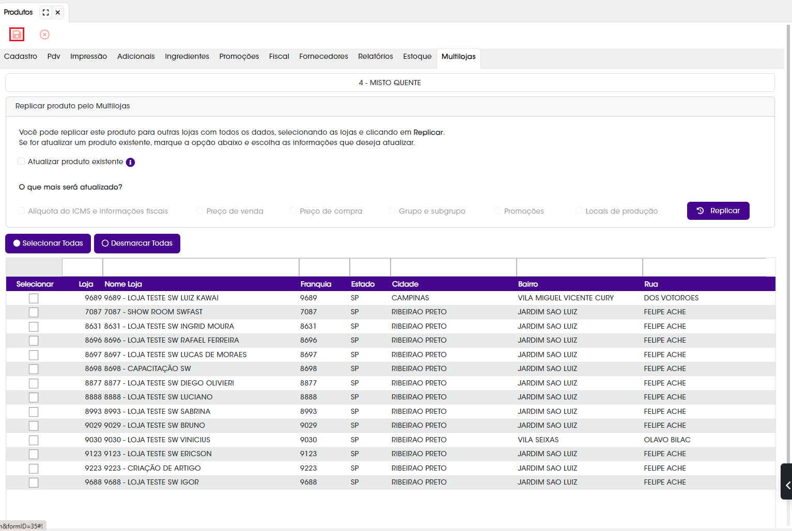Check the 8697 LUCAS DE MORAES row

tap(34, 355)
